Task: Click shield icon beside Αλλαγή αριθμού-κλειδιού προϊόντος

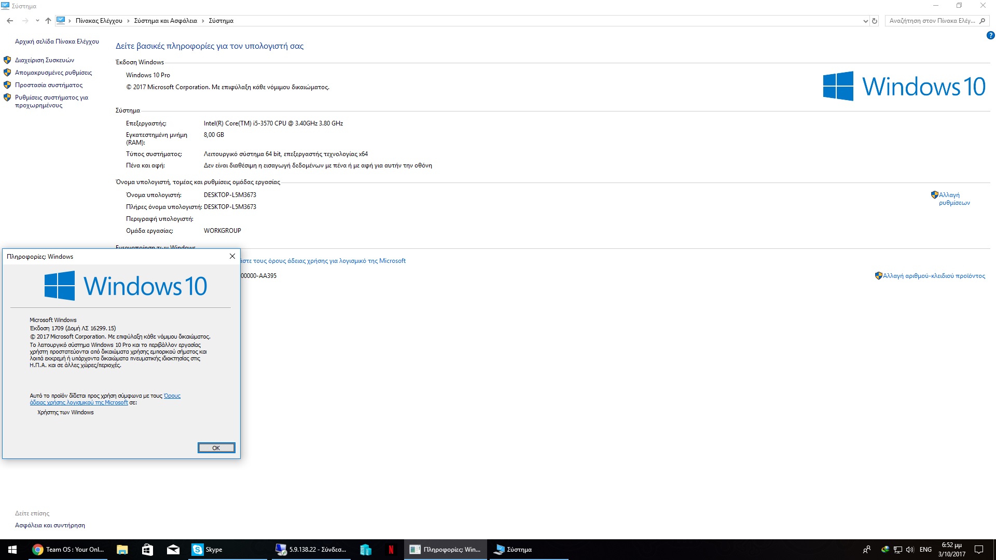Action: [879, 276]
